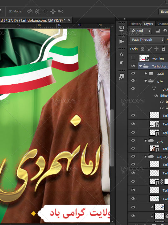Select the افکت group label

[160, 74]
